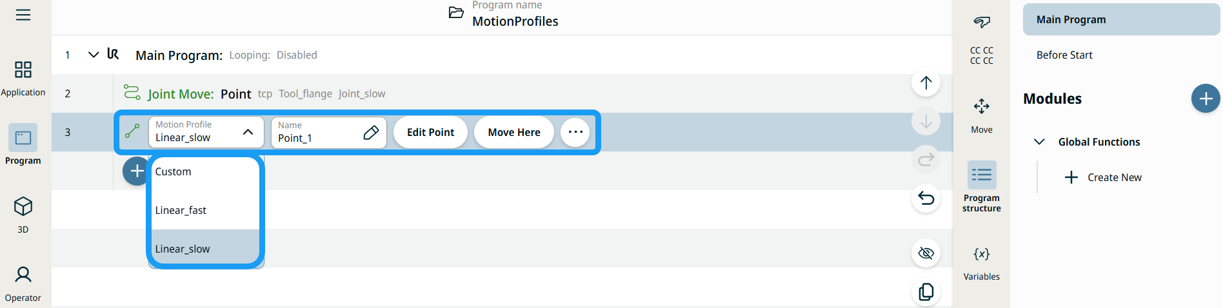
Task: Click the undo arrow button
Action: point(926,198)
